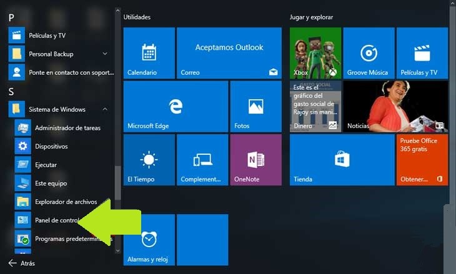Select the Panel de control label

(57, 220)
